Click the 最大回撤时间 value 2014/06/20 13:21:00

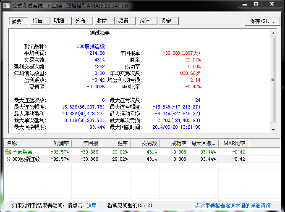click(176, 127)
